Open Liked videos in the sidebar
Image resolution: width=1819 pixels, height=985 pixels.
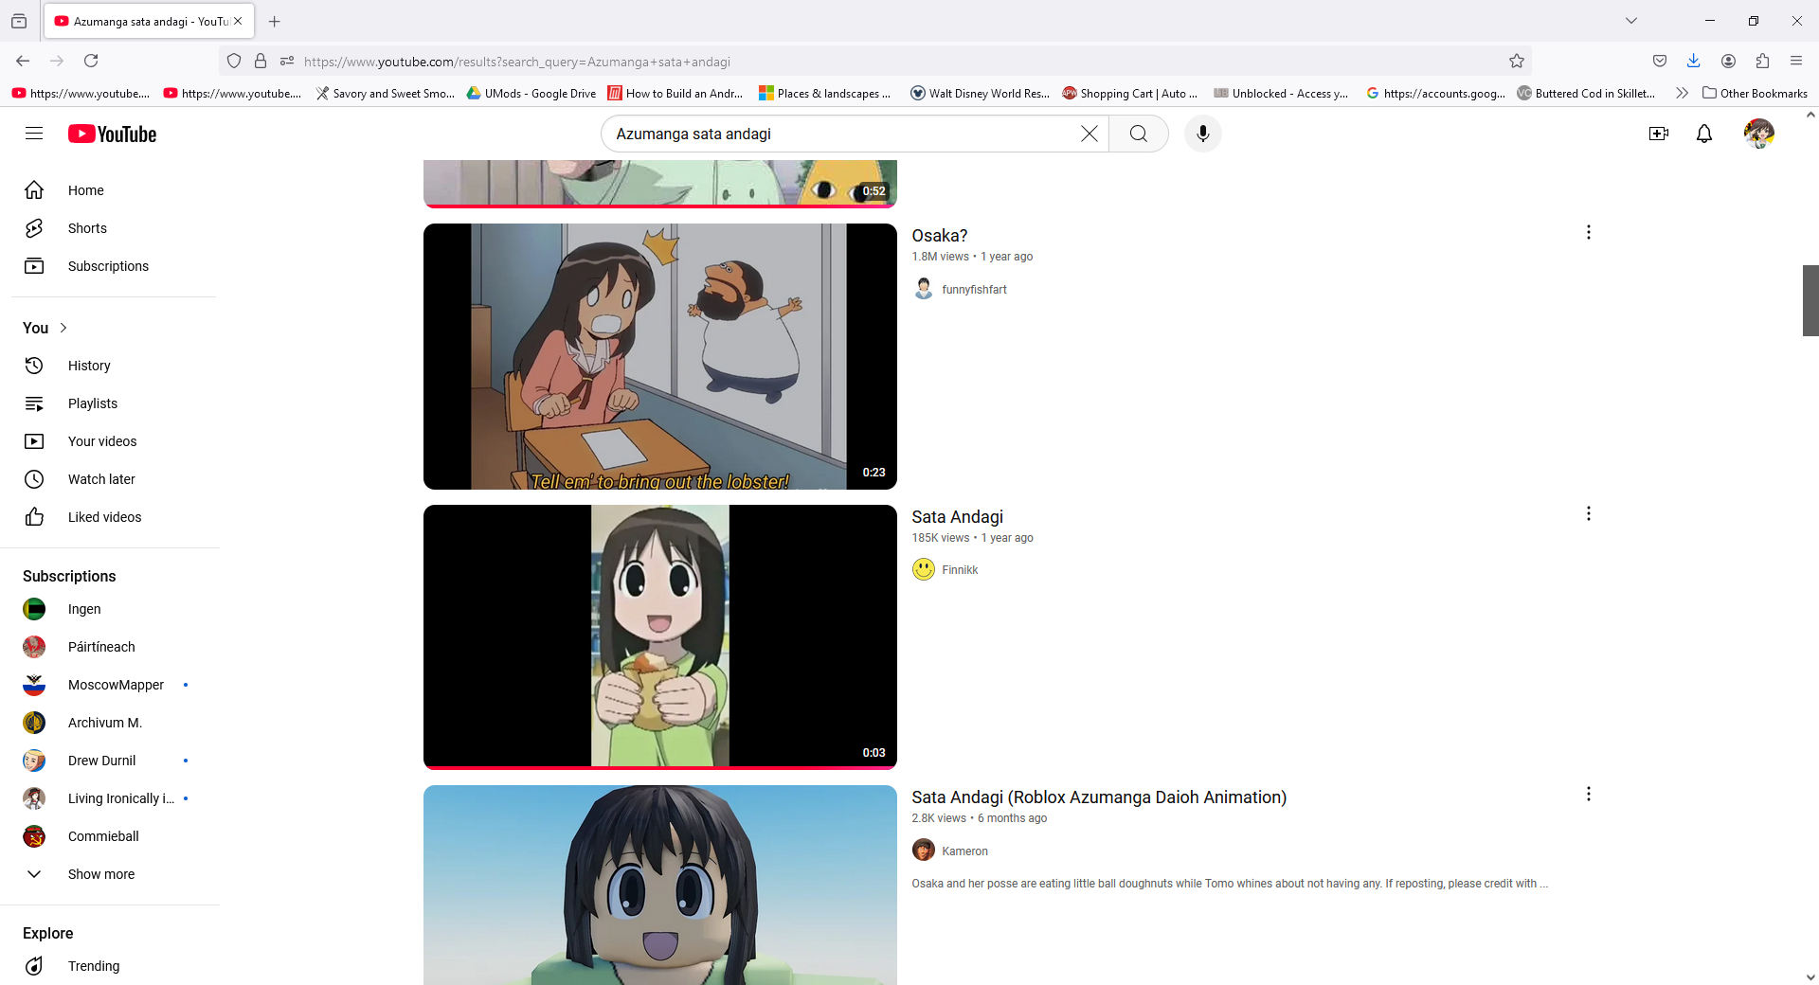tap(110, 517)
